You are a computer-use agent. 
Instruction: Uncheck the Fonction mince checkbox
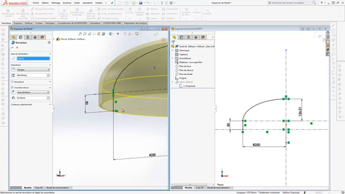click(x=12, y=88)
